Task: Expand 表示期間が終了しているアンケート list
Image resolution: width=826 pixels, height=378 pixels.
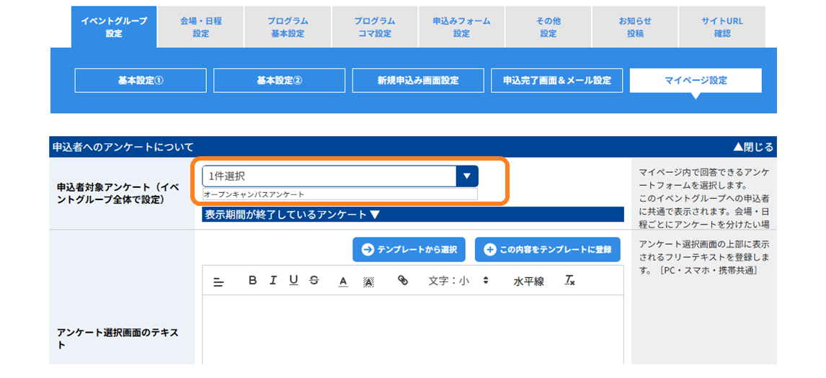Action: [x=413, y=215]
